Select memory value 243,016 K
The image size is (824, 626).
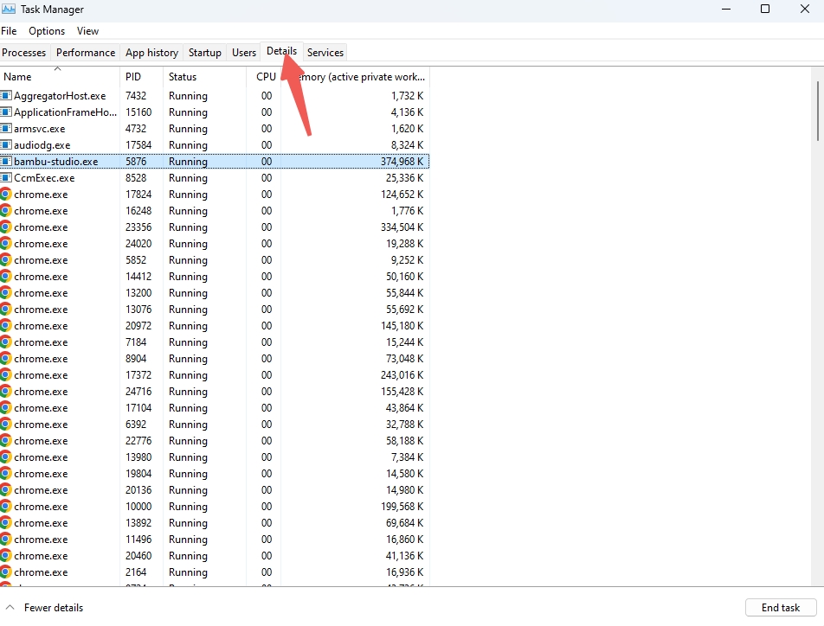click(402, 375)
